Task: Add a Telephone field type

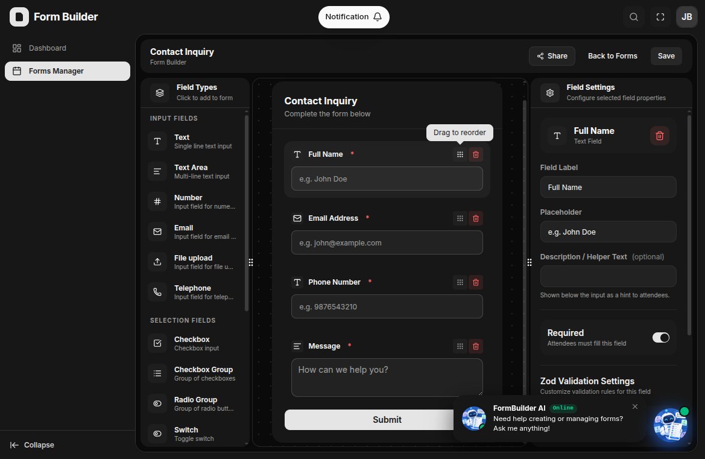Action: coord(194,292)
